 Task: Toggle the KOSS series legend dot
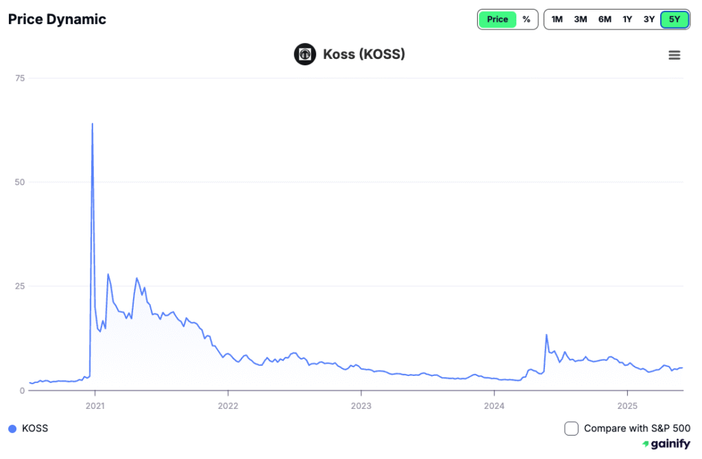[x=12, y=429]
